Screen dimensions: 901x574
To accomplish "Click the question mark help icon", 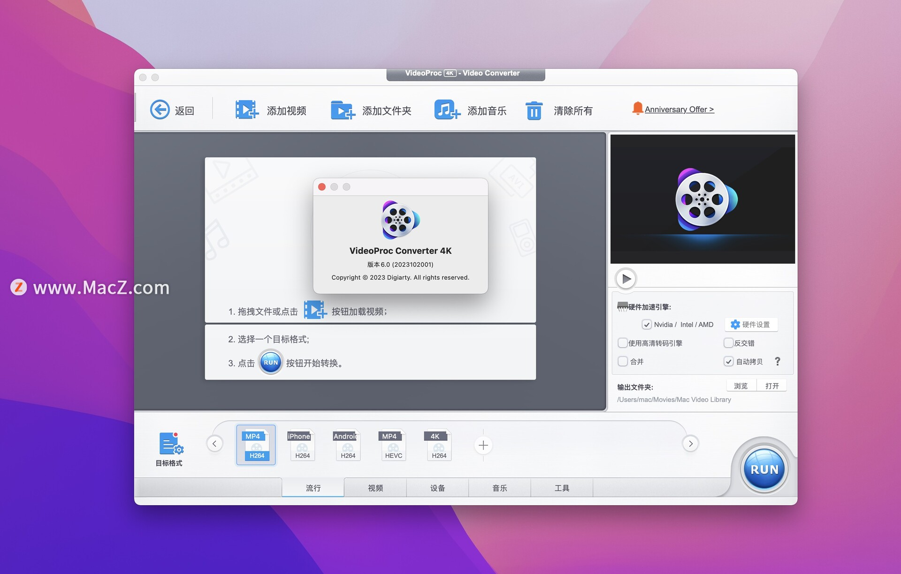I will pyautogui.click(x=778, y=361).
